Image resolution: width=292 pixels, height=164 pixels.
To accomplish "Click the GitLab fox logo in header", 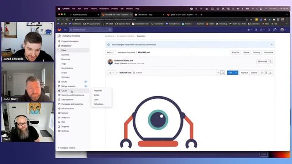I will point(59,30).
